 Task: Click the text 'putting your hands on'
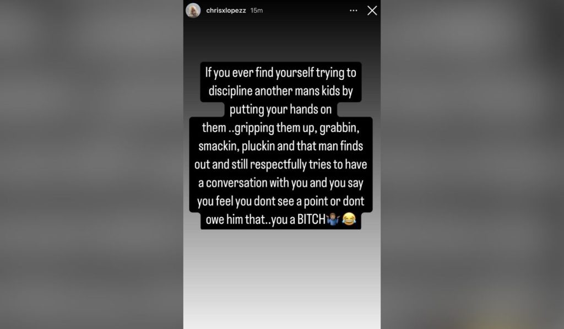(x=280, y=110)
